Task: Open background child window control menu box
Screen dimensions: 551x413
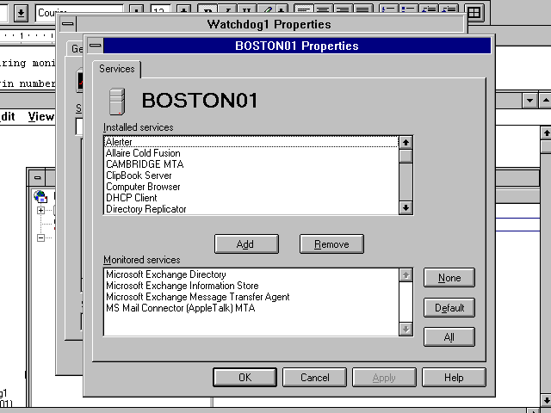Action: click(38, 178)
